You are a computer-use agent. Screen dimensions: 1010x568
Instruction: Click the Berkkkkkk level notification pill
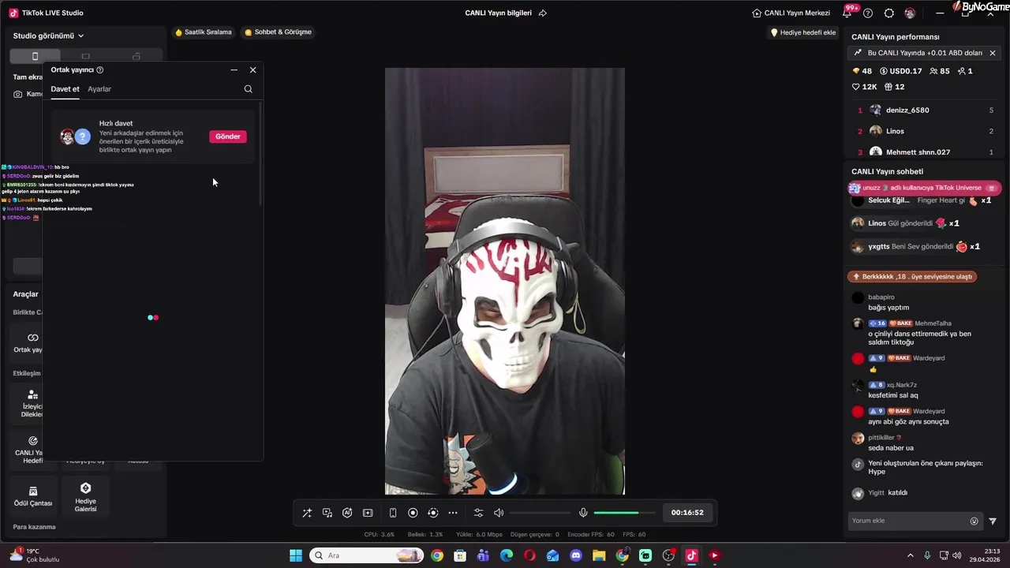coord(913,277)
